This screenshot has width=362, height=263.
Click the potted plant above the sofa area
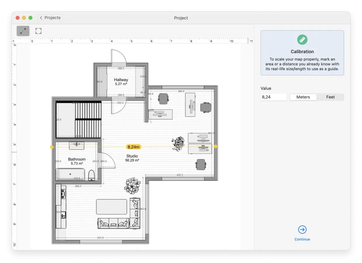click(133, 186)
